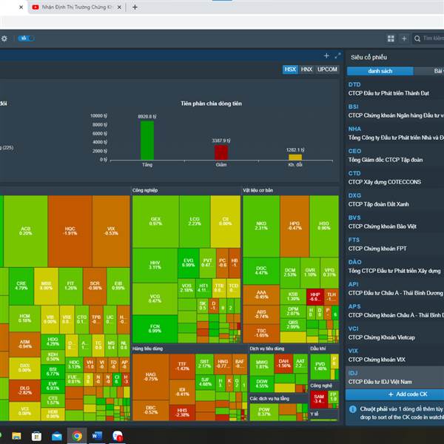
Task: Click the Chrome taskbar icon
Action: (x=77, y=436)
